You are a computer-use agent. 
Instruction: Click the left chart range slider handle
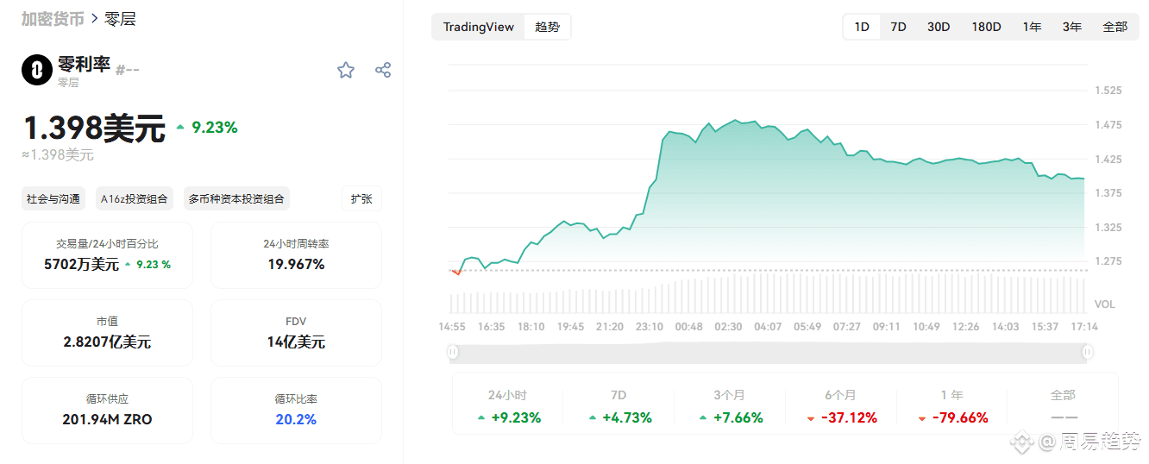453,352
